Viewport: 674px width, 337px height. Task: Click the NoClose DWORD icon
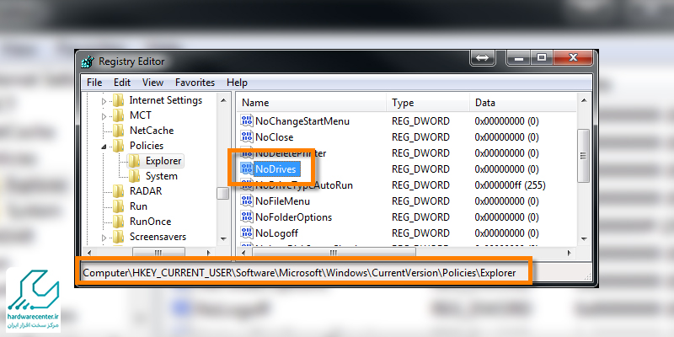pyautogui.click(x=247, y=137)
